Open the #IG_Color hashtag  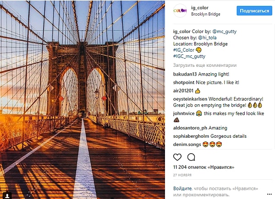[x=184, y=50]
